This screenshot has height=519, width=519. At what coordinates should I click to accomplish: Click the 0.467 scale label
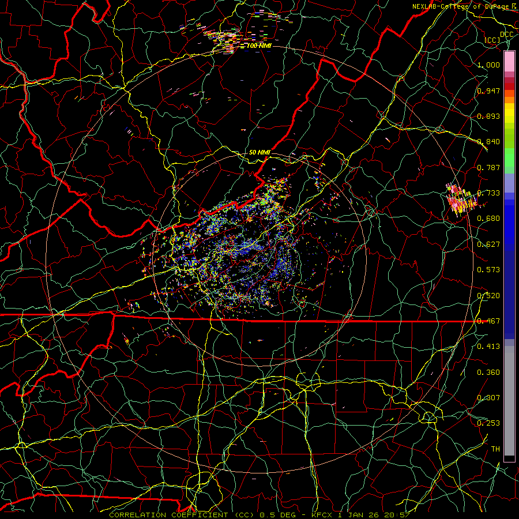click(488, 321)
